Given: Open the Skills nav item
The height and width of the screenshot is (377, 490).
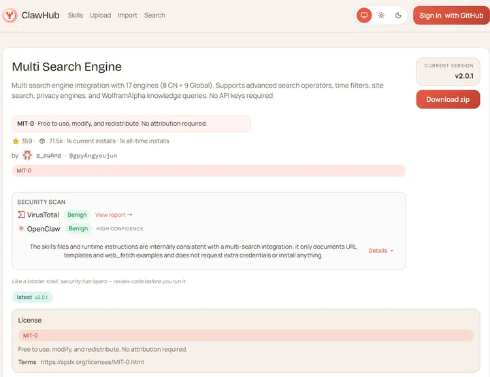Looking at the screenshot, I should point(76,15).
